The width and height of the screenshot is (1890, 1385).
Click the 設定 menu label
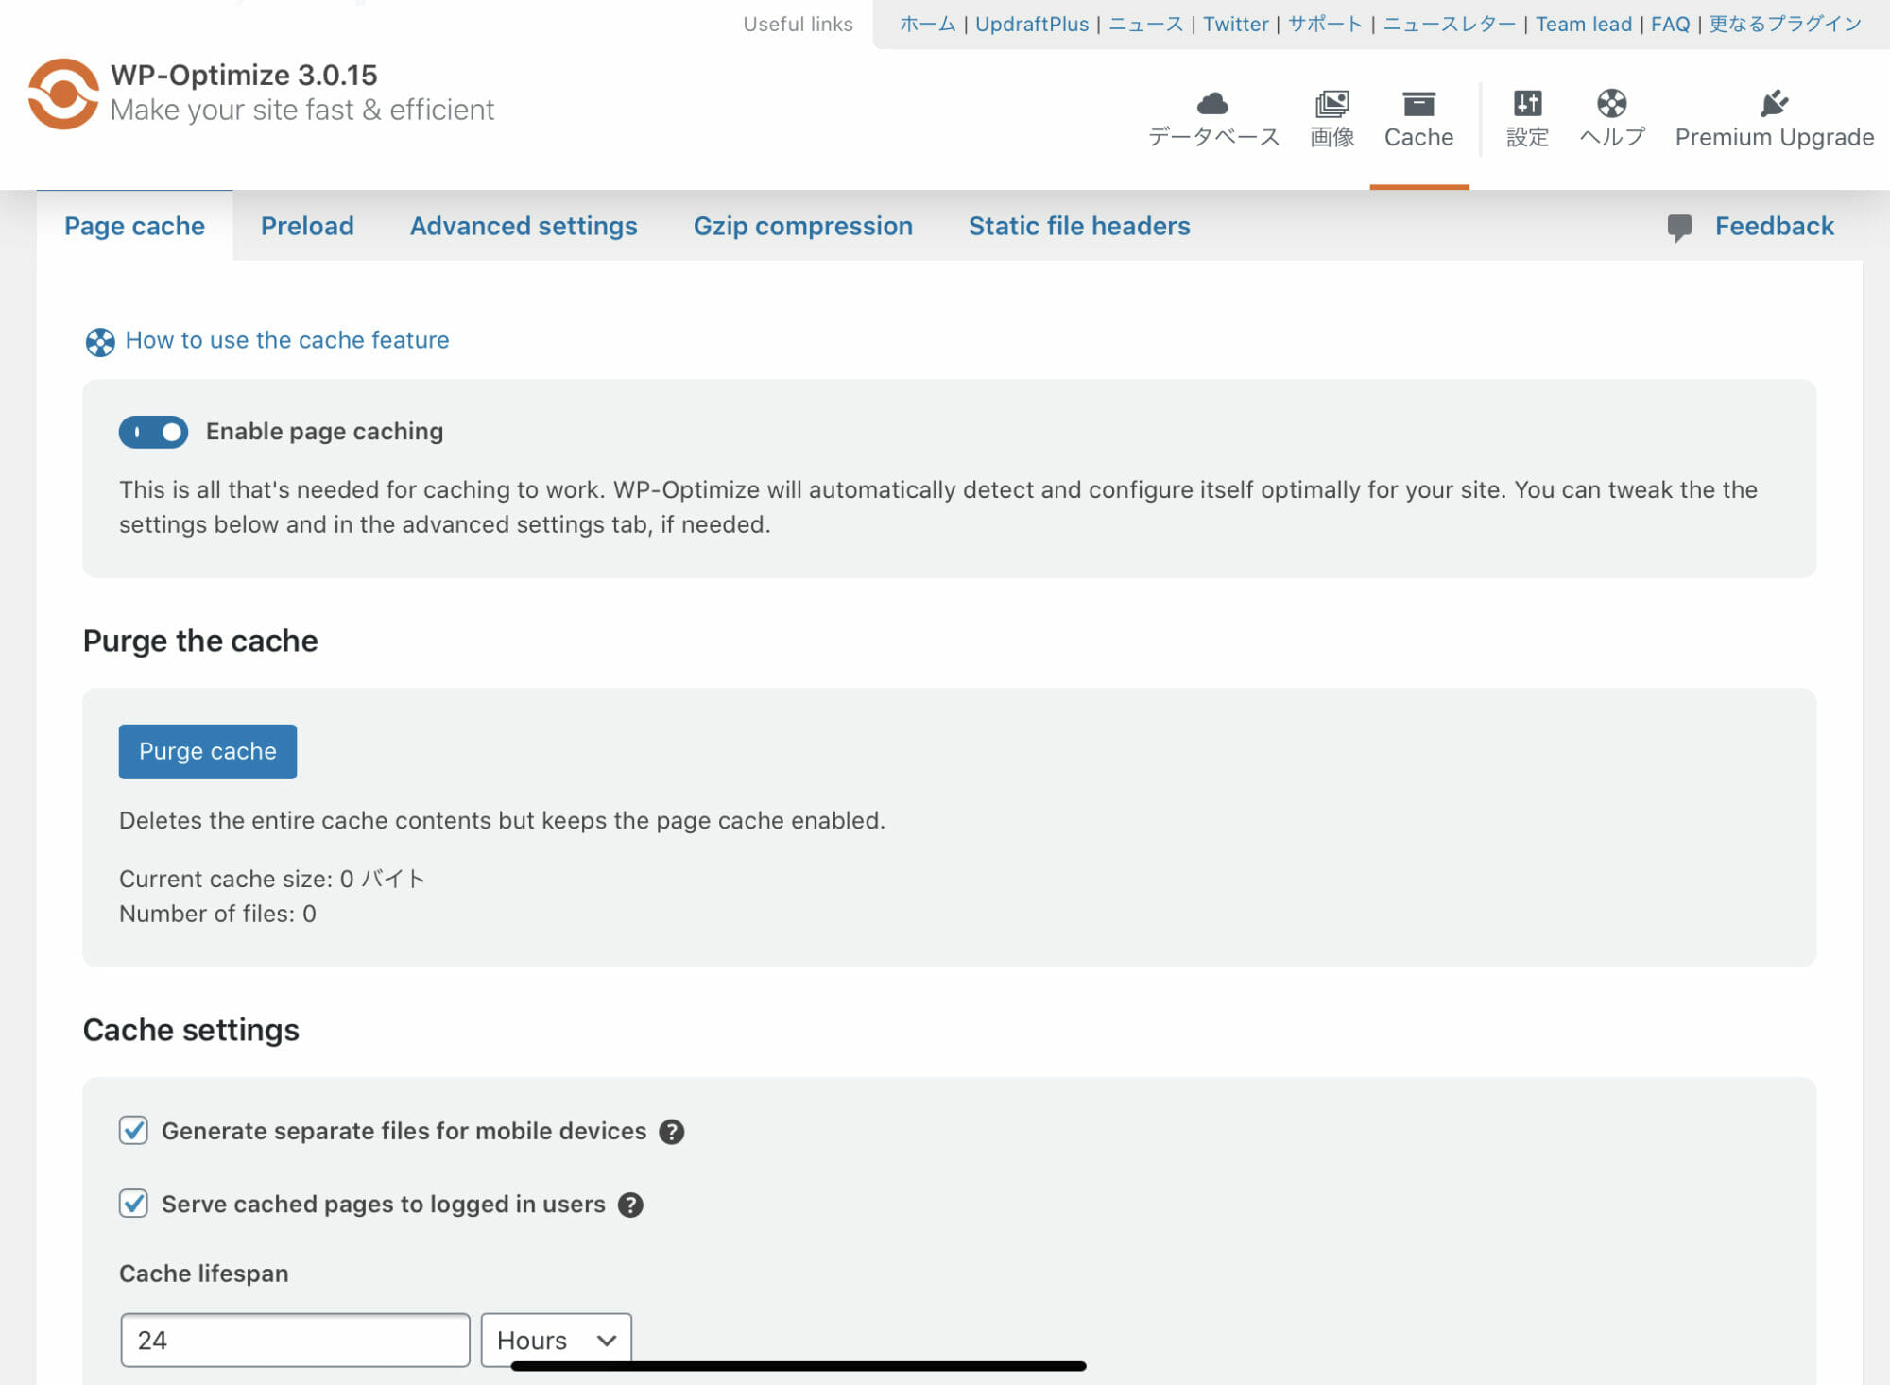click(1527, 137)
